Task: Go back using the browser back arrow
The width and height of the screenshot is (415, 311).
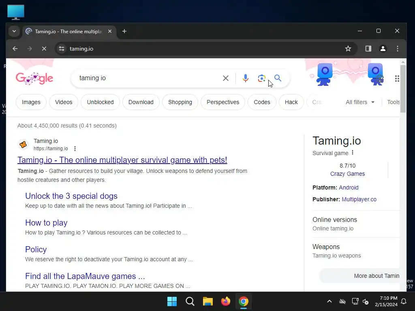Action: point(15,49)
